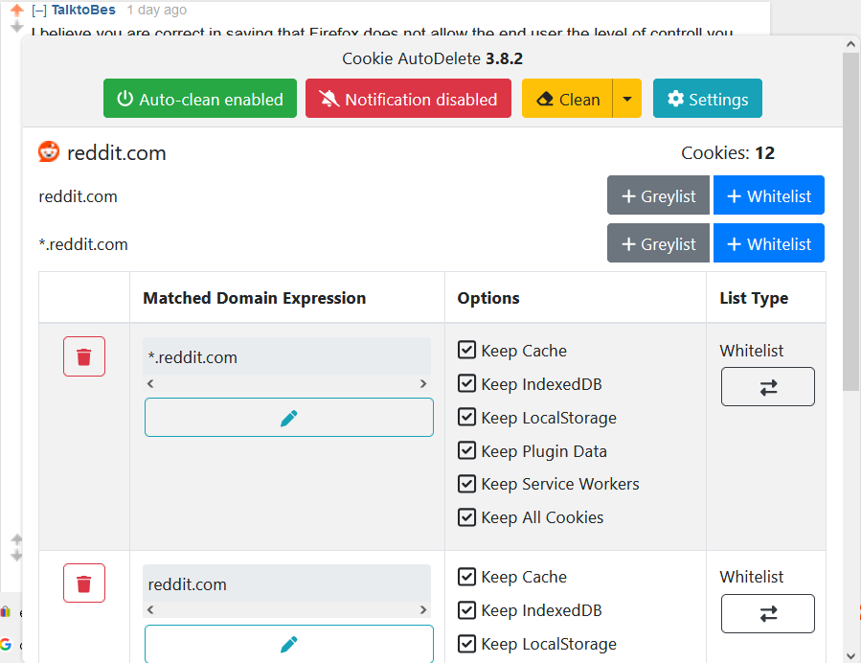861x663 pixels.
Task: Uncheck Keep Cache for *.reddit.com
Action: click(466, 350)
